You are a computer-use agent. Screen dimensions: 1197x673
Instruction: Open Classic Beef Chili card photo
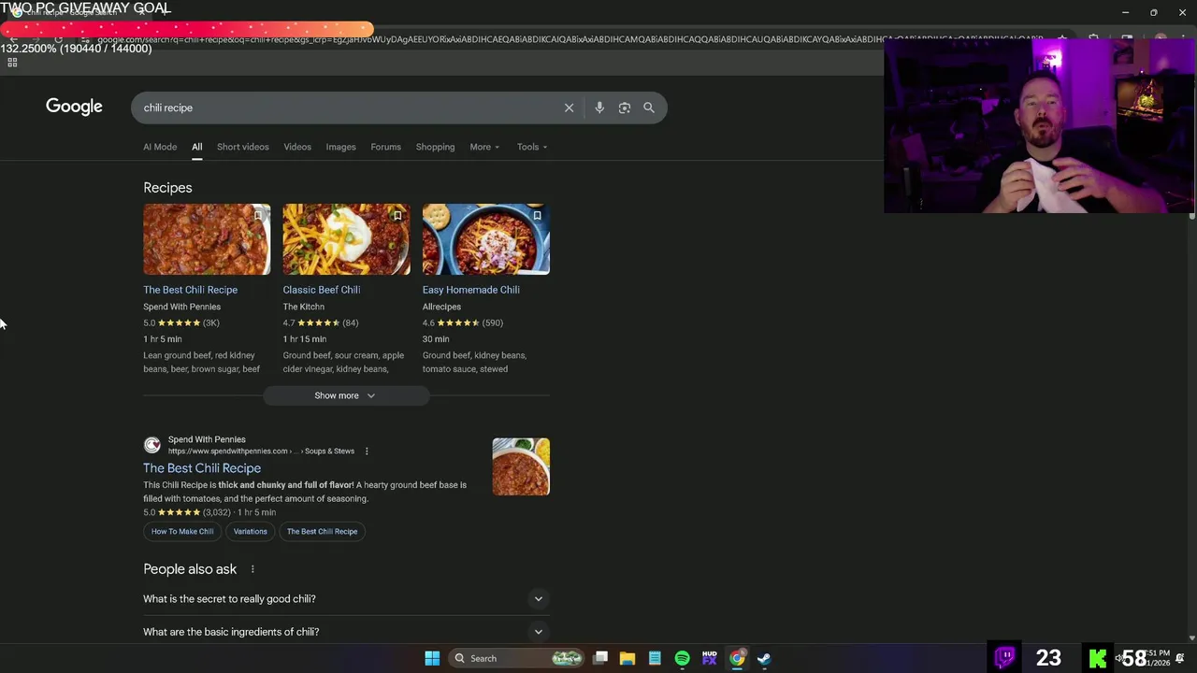coord(346,239)
